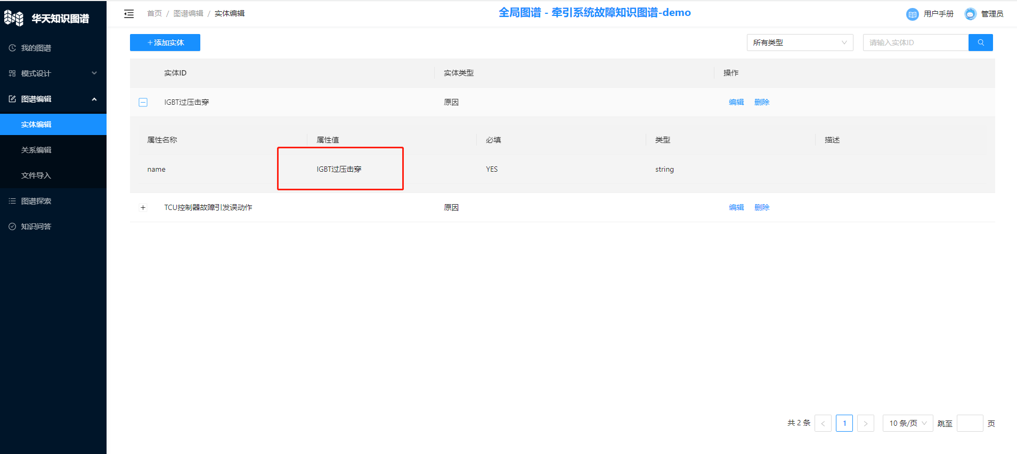
Task: Expand the TCU控制器故障引发误动作 row
Action: point(143,208)
